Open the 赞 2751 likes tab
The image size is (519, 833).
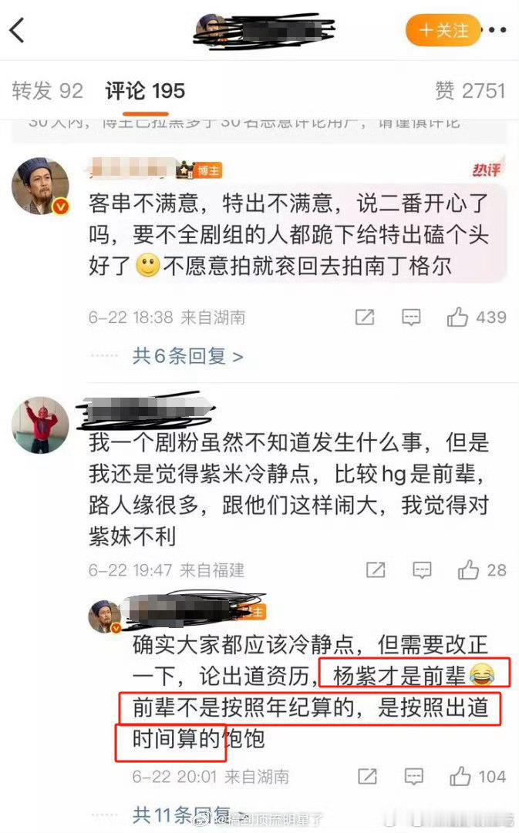tap(470, 91)
